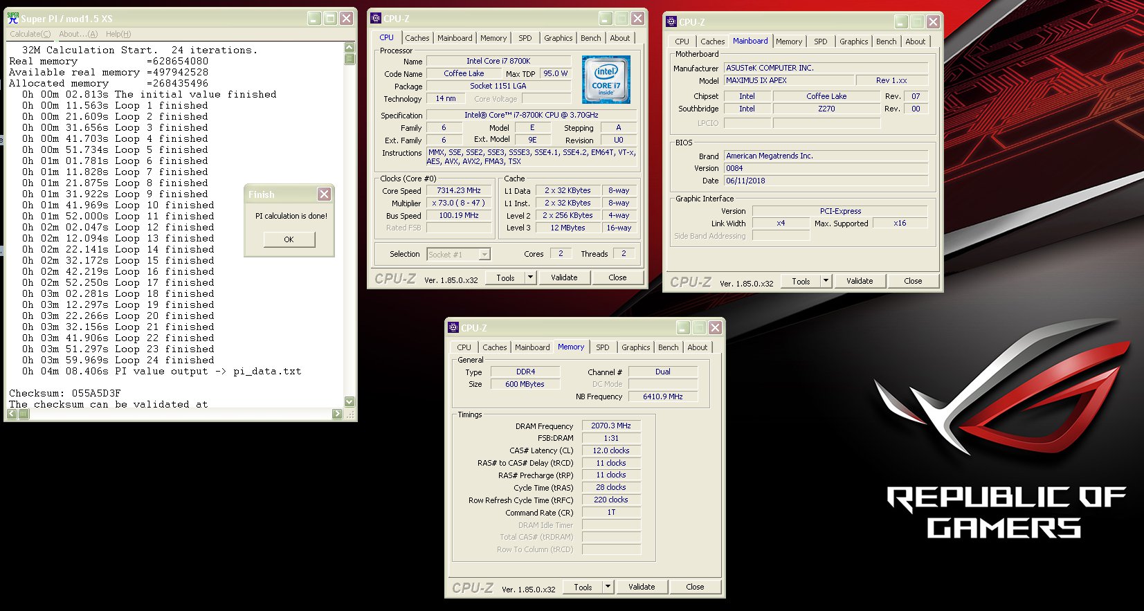Click motherboard model MAXIMUS IX APEX
Screen dimensions: 1144x611
[x=788, y=80]
